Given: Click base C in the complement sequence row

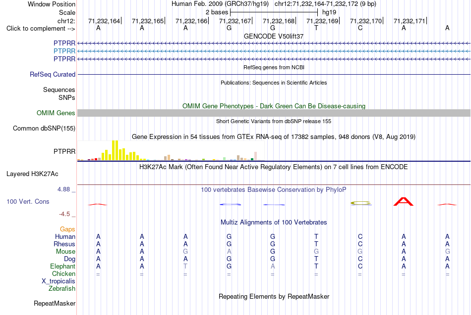Looking at the screenshot, I should click(360, 28).
